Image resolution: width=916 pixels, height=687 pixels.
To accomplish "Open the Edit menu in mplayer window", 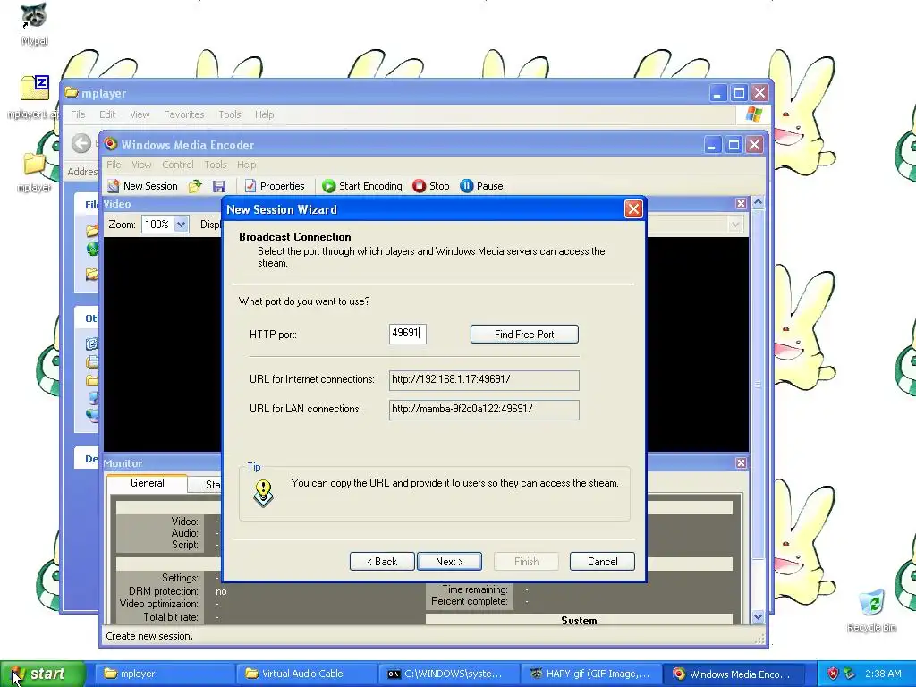I will 107,114.
